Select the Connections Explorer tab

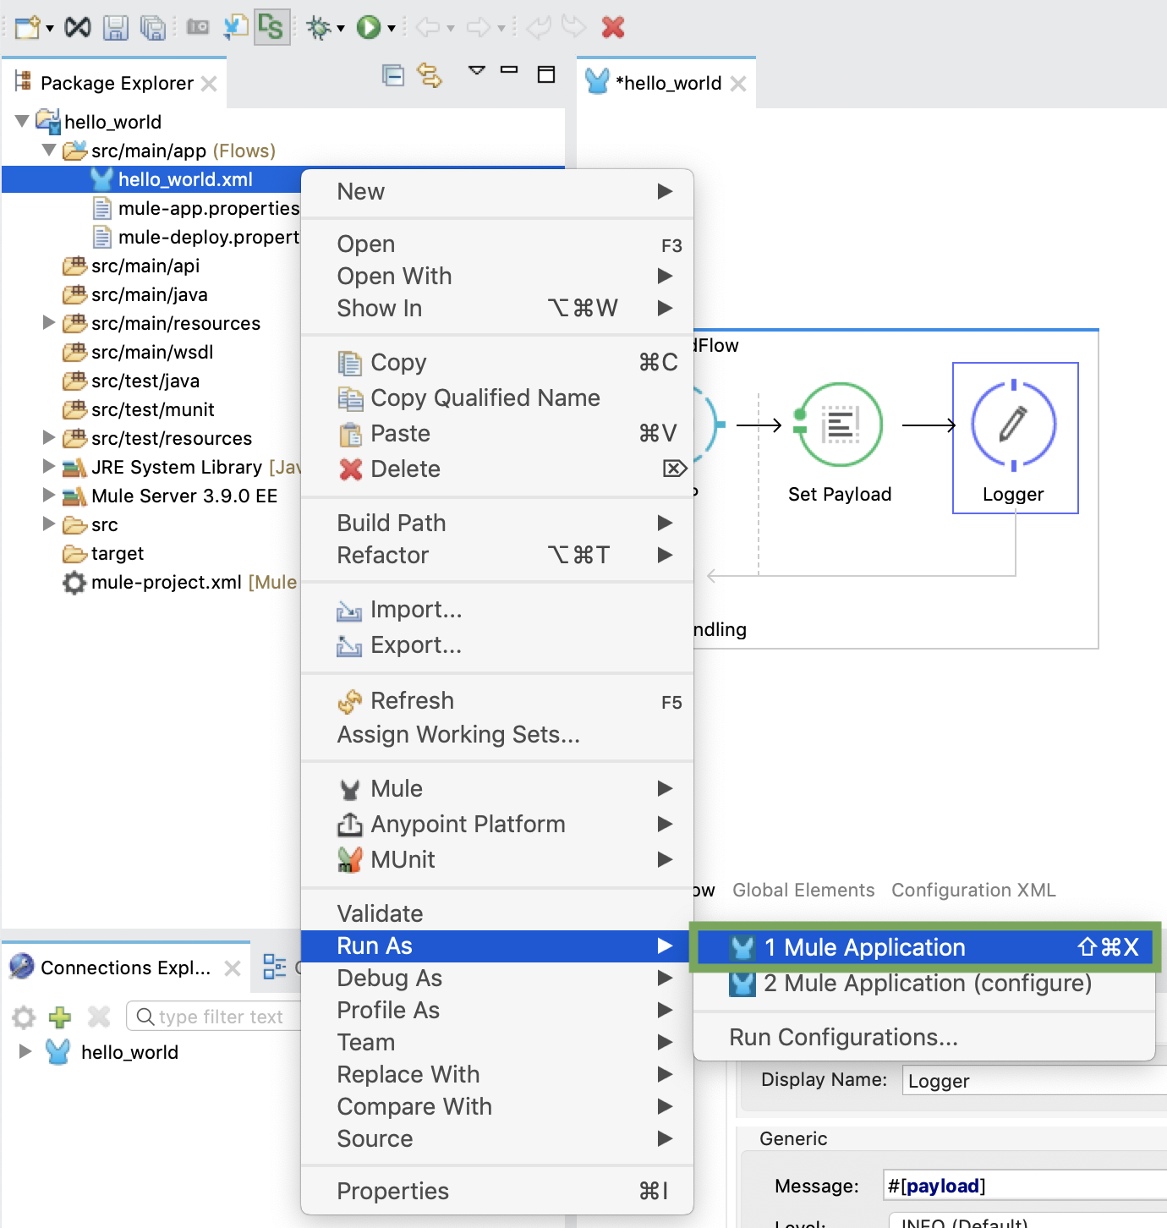(x=125, y=967)
